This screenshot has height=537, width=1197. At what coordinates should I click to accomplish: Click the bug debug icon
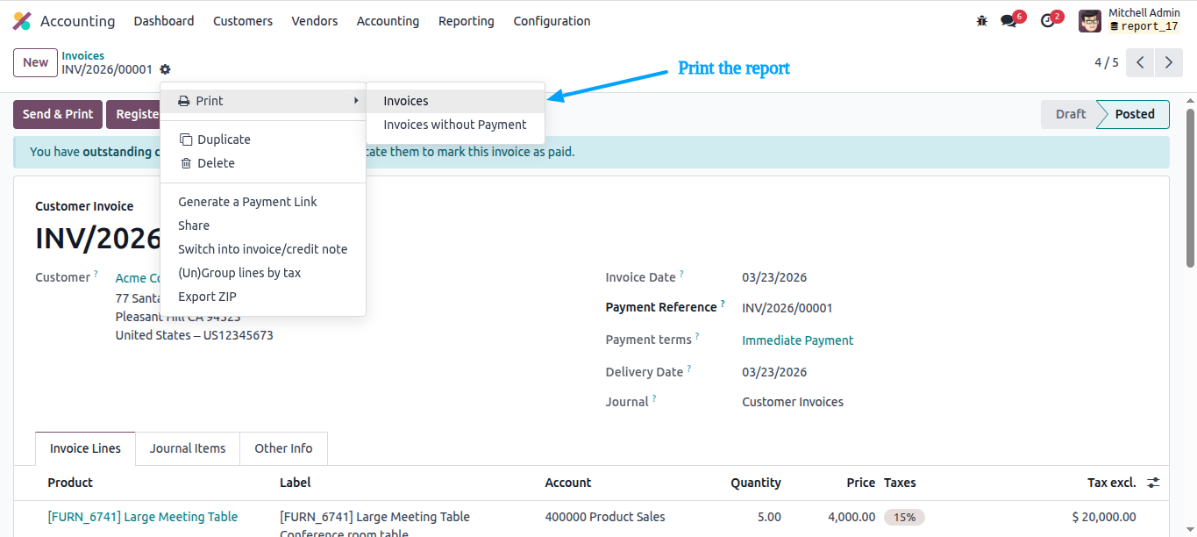tap(981, 21)
